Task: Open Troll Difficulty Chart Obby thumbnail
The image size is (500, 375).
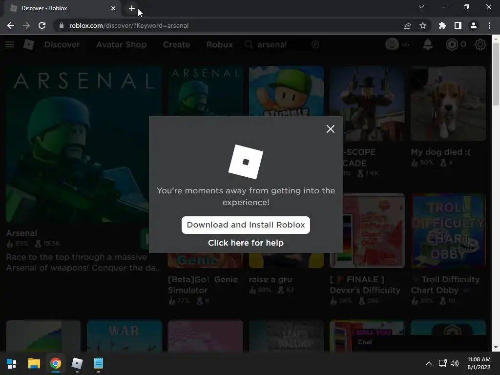Action: click(448, 230)
